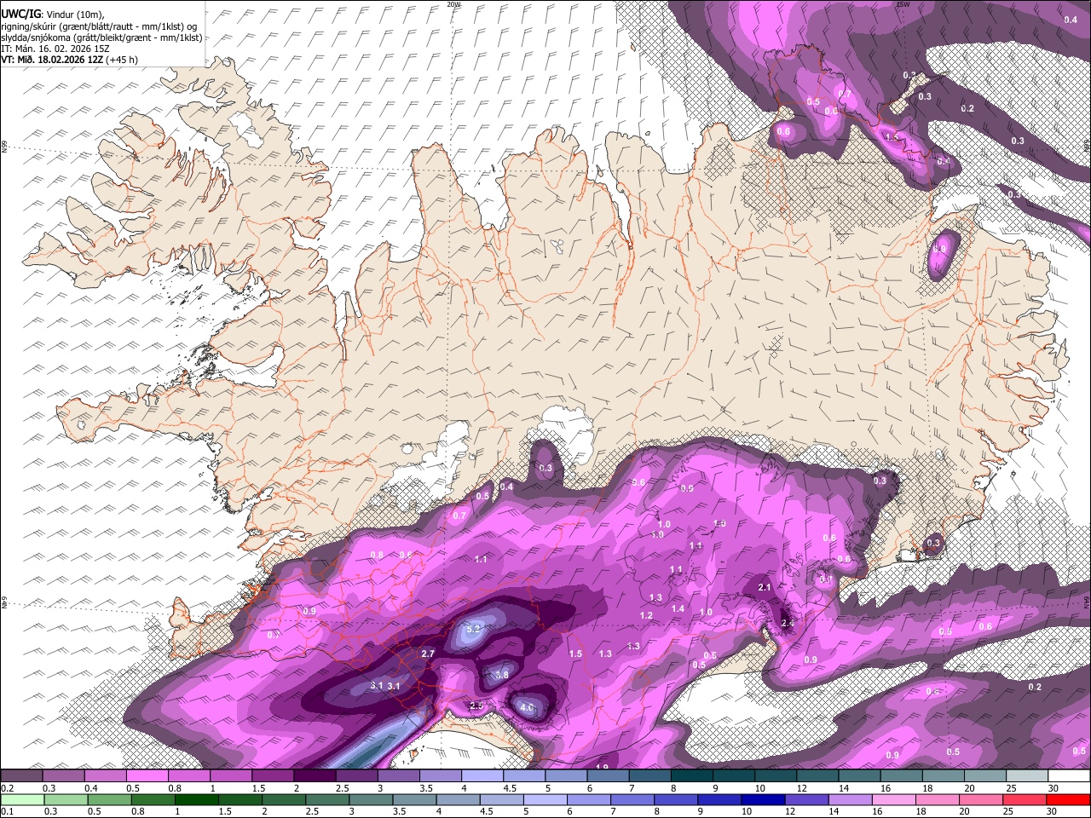Click the '1.4' snowfall value on the map
This screenshot has height=818, width=1091.
[x=678, y=608]
